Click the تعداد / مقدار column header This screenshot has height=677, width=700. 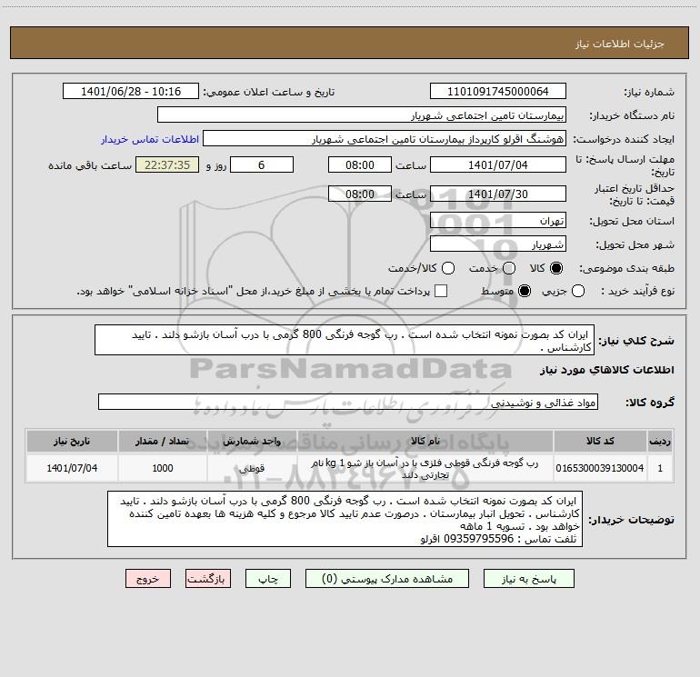[x=163, y=441]
